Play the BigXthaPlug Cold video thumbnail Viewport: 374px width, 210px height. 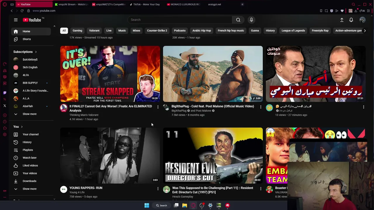click(213, 74)
